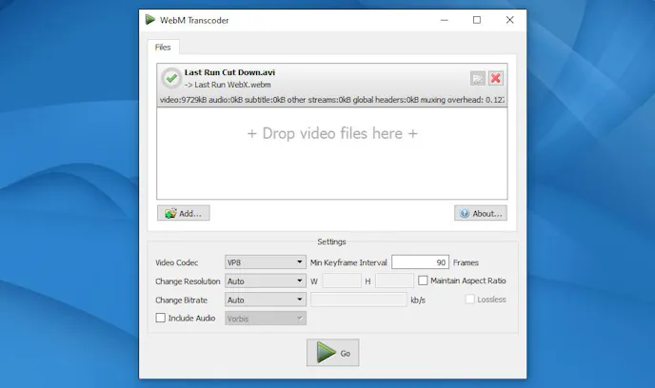Click the gray icon beside the red X

pos(477,78)
